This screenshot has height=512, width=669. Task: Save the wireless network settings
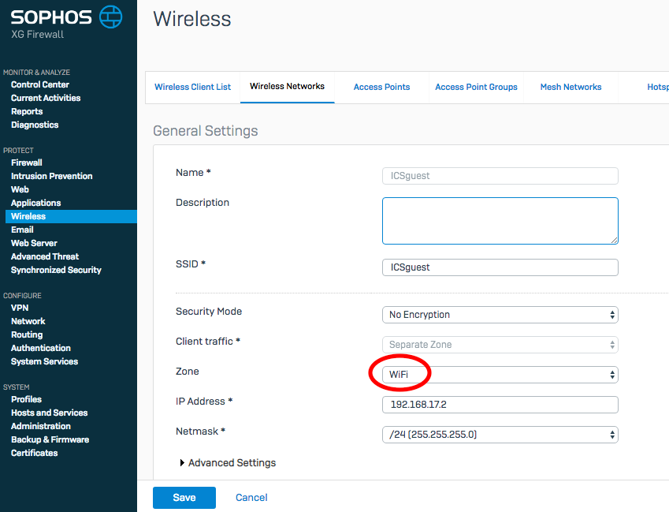tap(184, 497)
